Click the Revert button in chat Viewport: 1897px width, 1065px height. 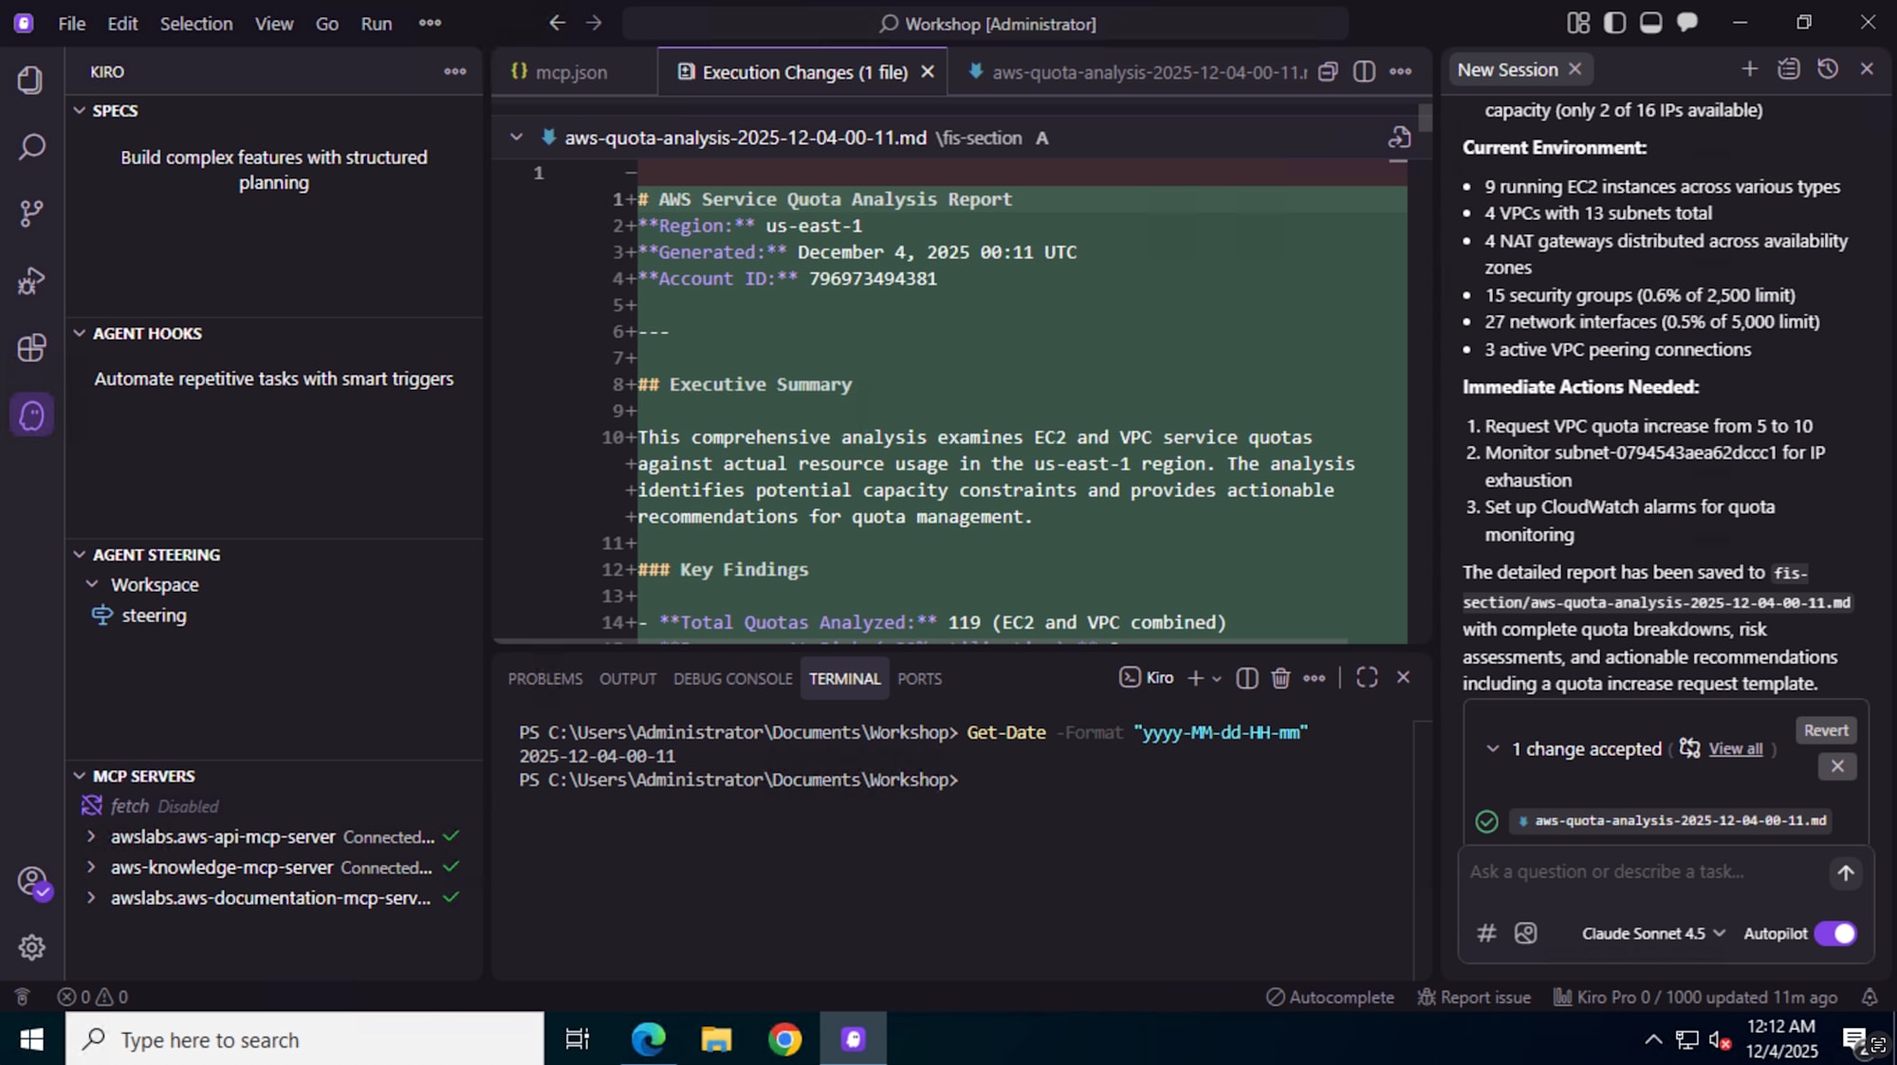pyautogui.click(x=1825, y=730)
